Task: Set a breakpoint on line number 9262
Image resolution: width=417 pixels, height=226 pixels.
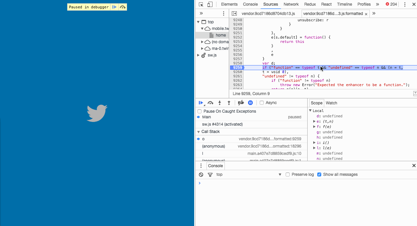Action: coord(237,80)
